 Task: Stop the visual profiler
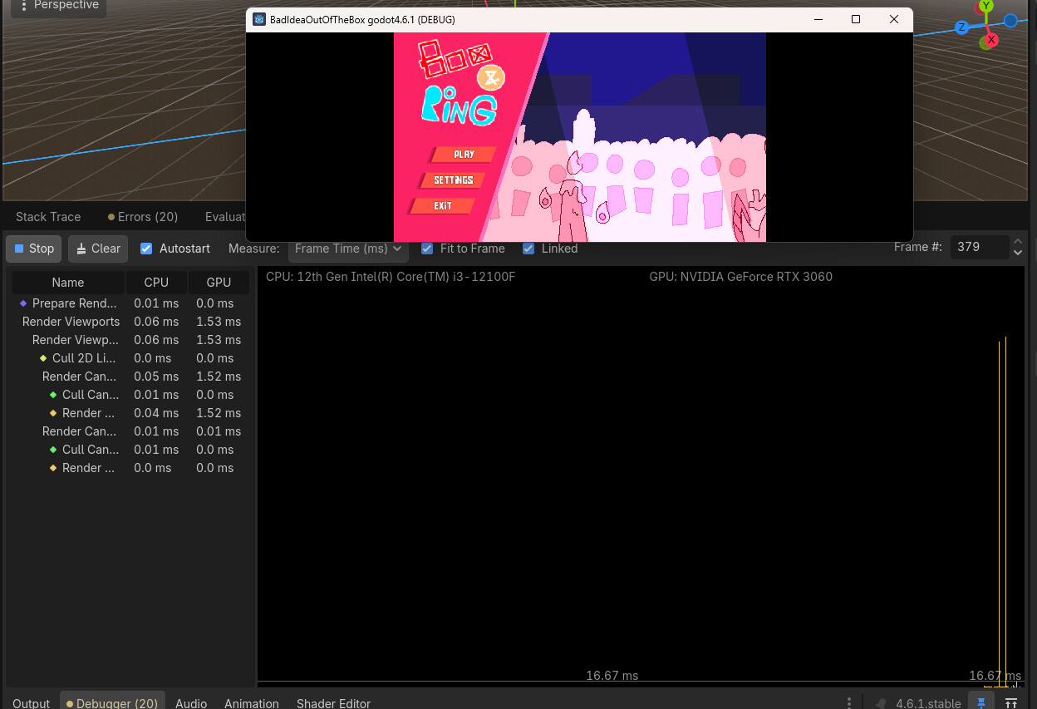pyautogui.click(x=34, y=249)
